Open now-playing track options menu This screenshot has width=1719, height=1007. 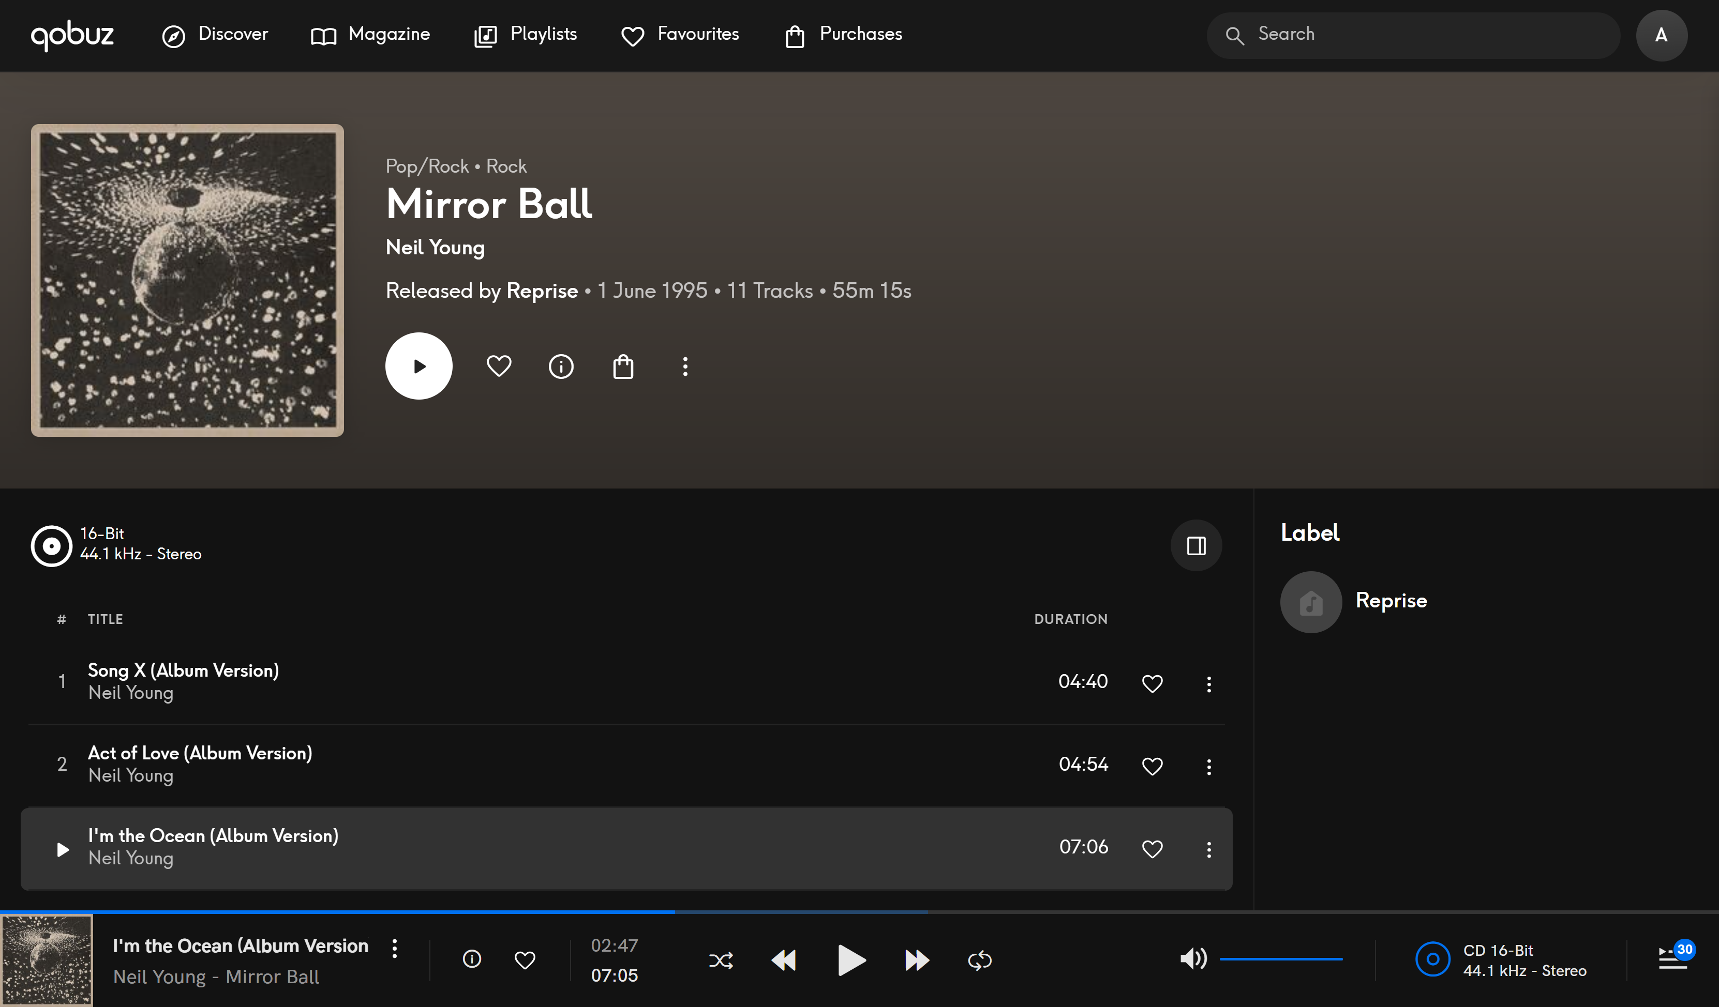click(x=394, y=949)
